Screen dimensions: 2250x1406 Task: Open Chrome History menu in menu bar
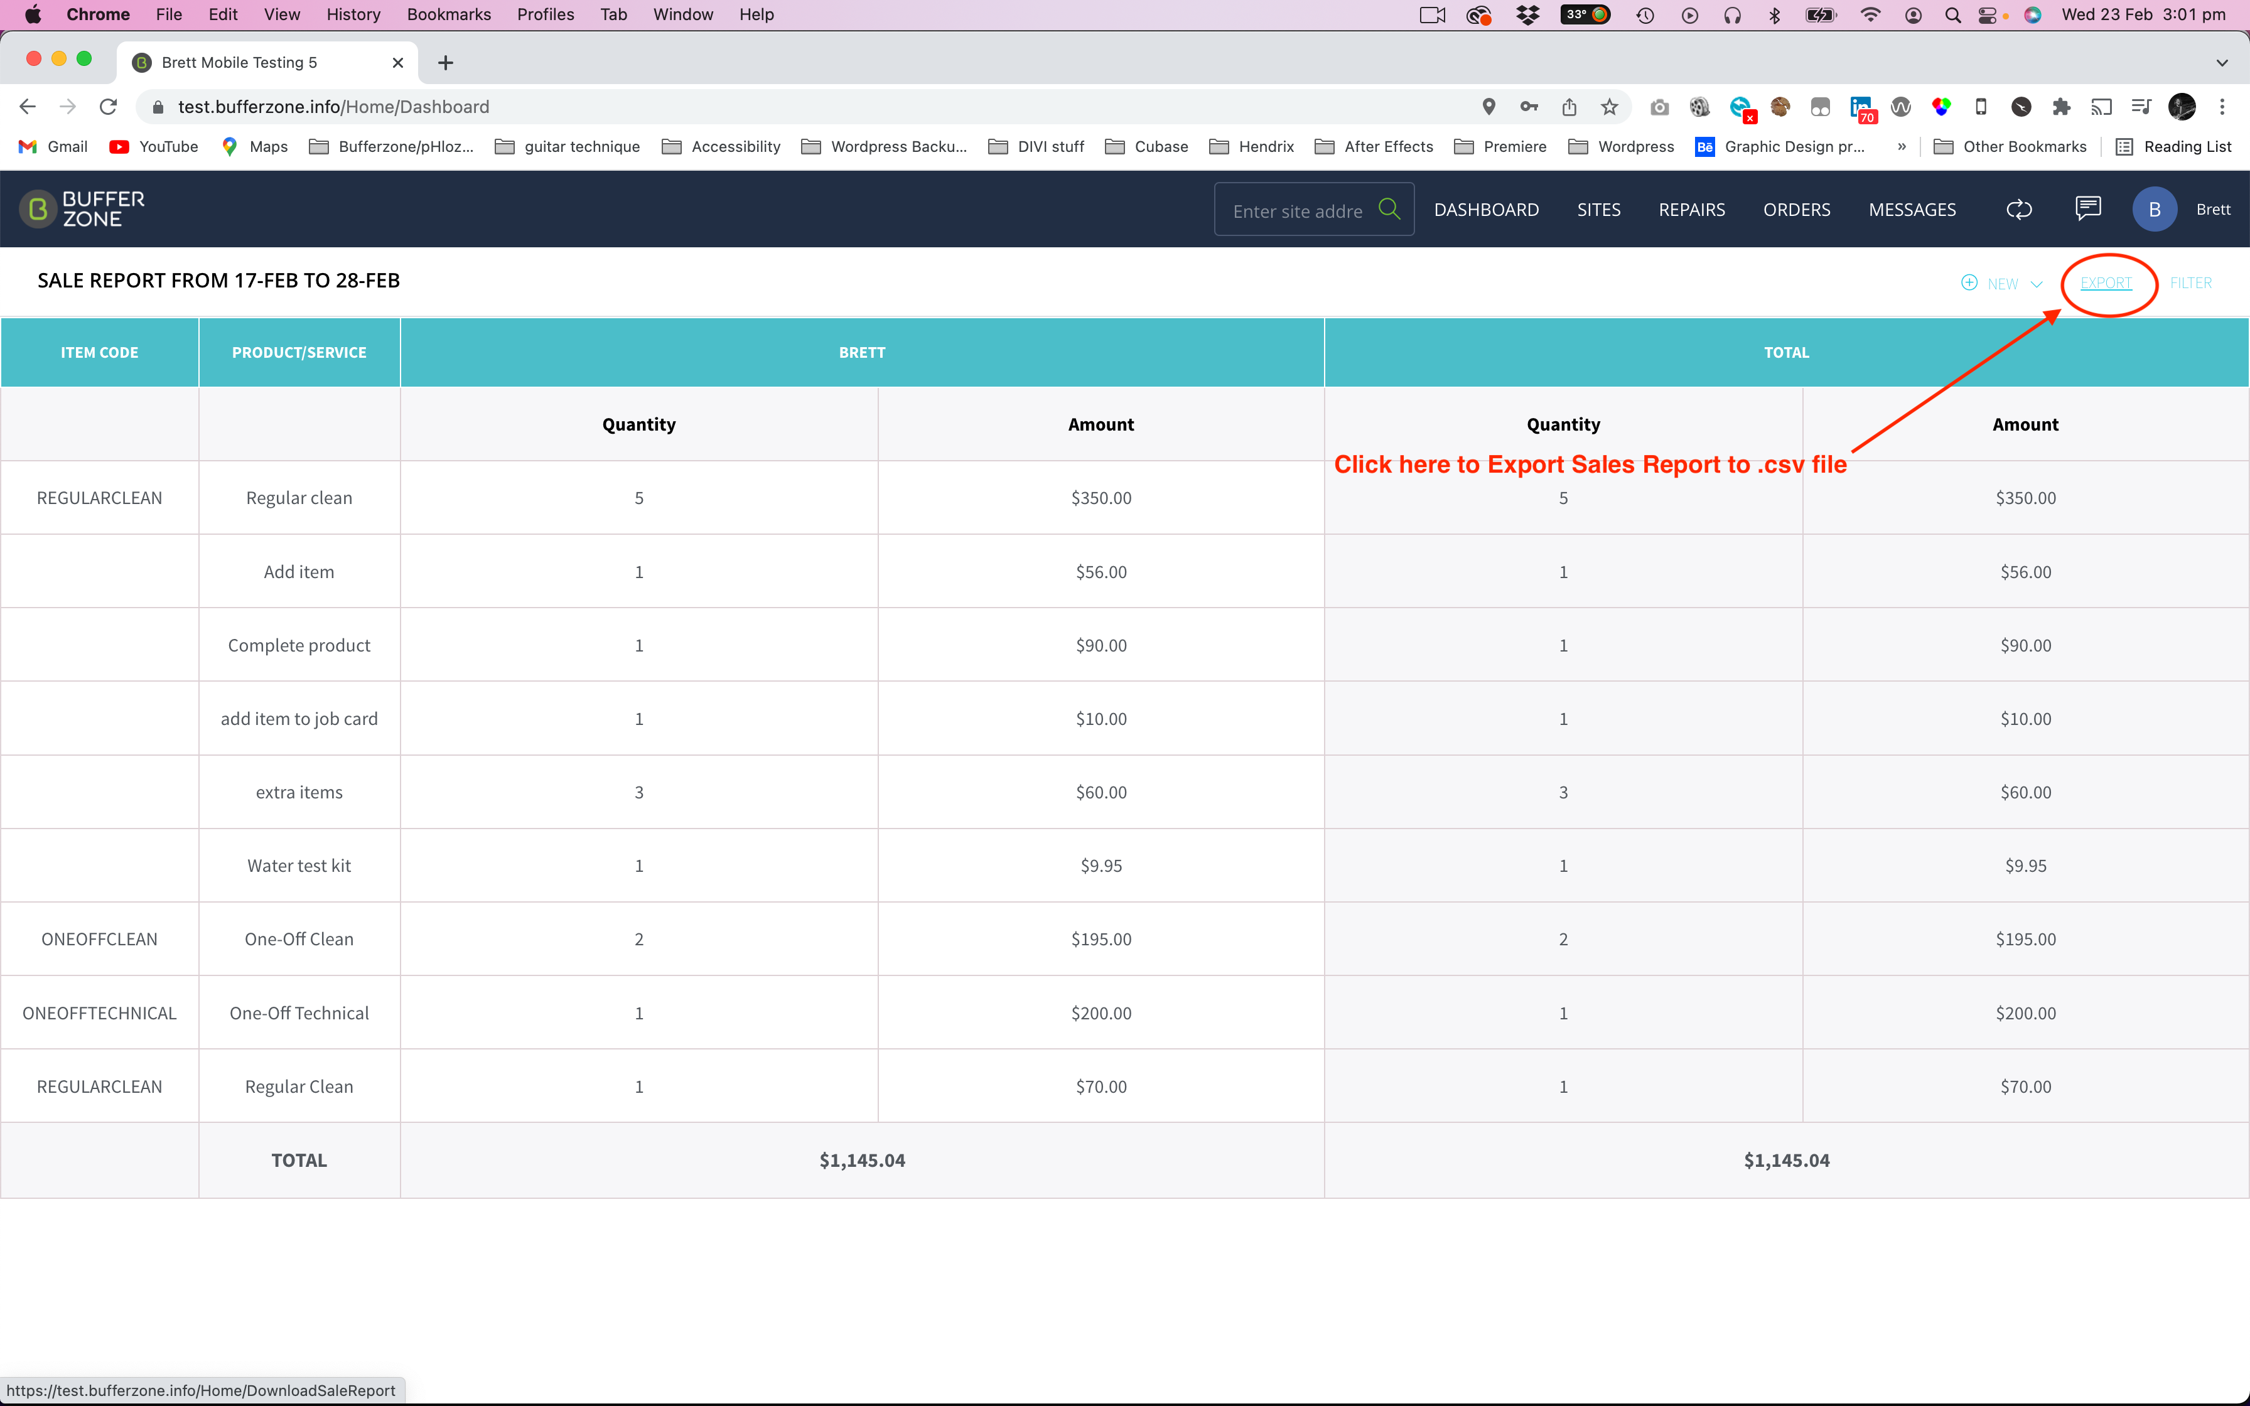point(353,15)
